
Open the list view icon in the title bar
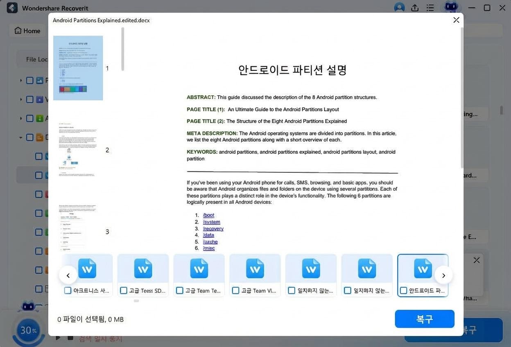point(430,7)
